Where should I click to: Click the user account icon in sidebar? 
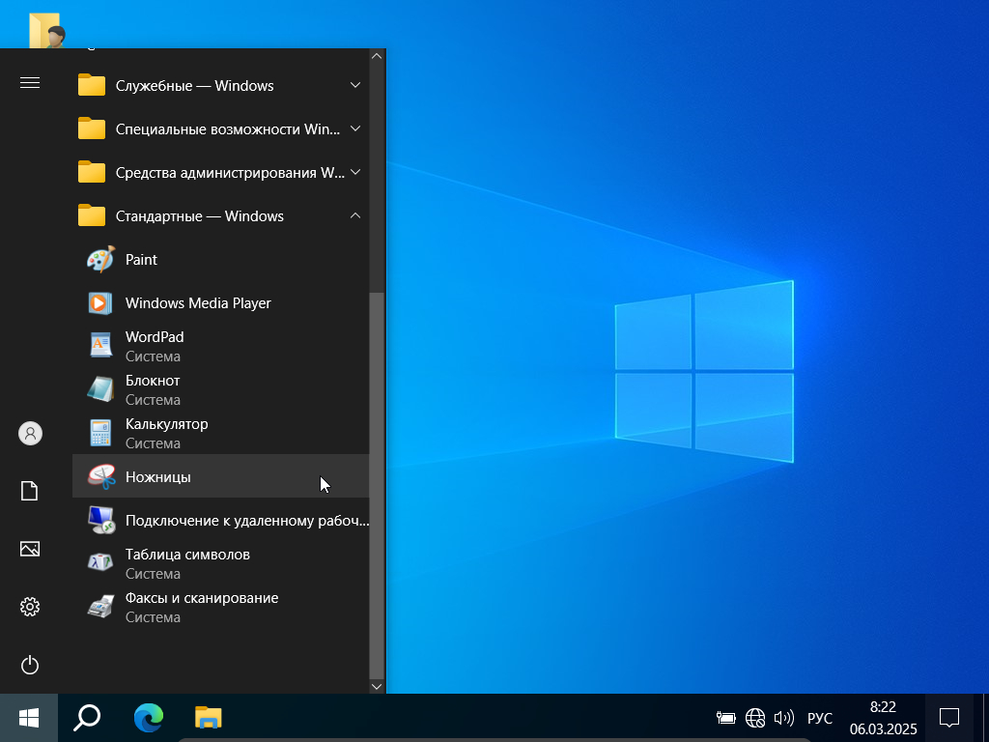[x=30, y=434]
